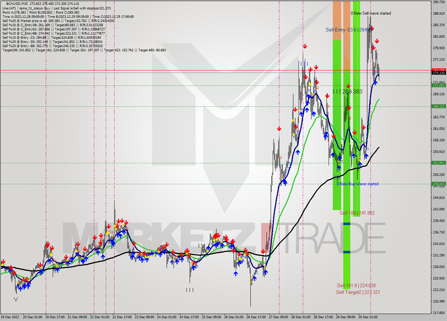Click the 225.930 price axis label
Image resolution: width=447 pixels, height=321 pixels.
tap(439, 278)
